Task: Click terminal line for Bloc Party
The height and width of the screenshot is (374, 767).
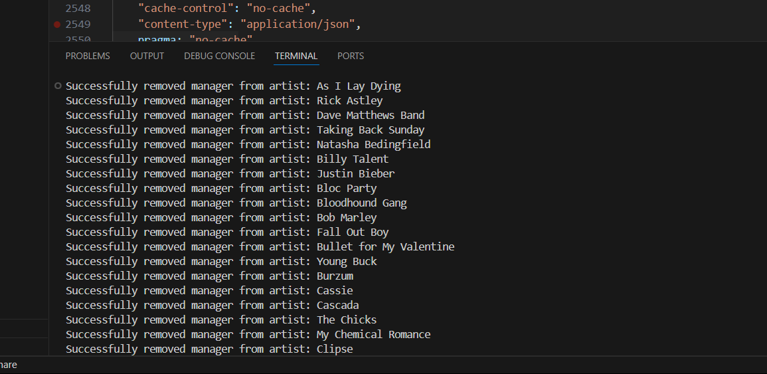Action: pos(221,189)
